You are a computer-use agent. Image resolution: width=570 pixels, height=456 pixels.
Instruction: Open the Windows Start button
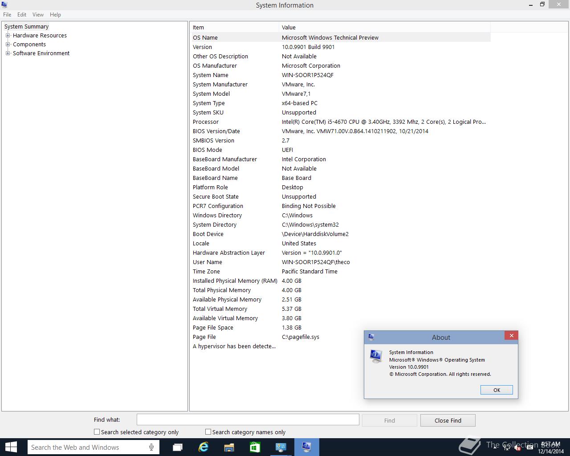point(11,447)
